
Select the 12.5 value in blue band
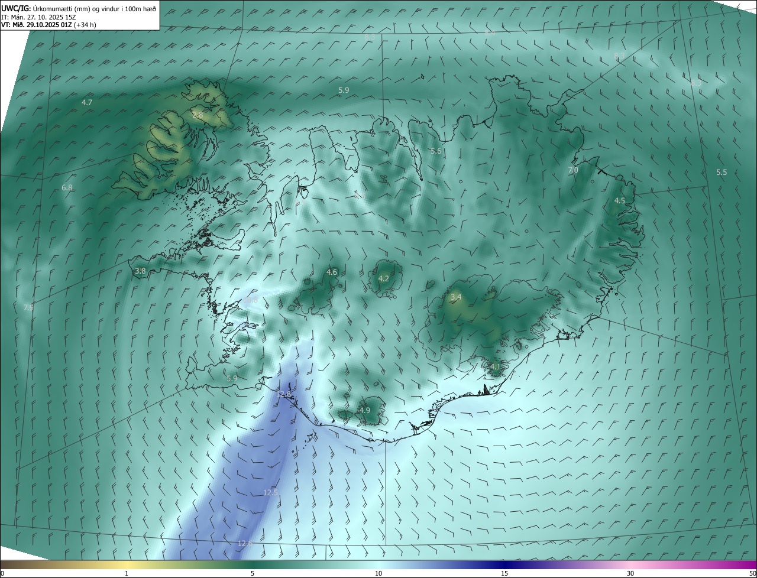pos(270,493)
